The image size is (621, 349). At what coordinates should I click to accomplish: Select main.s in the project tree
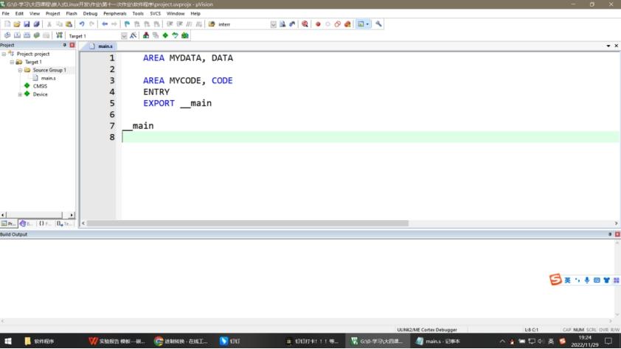click(x=49, y=78)
